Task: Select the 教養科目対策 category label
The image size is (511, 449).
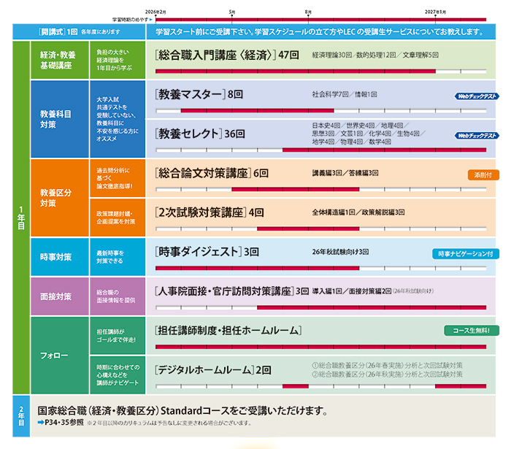Action: point(56,120)
